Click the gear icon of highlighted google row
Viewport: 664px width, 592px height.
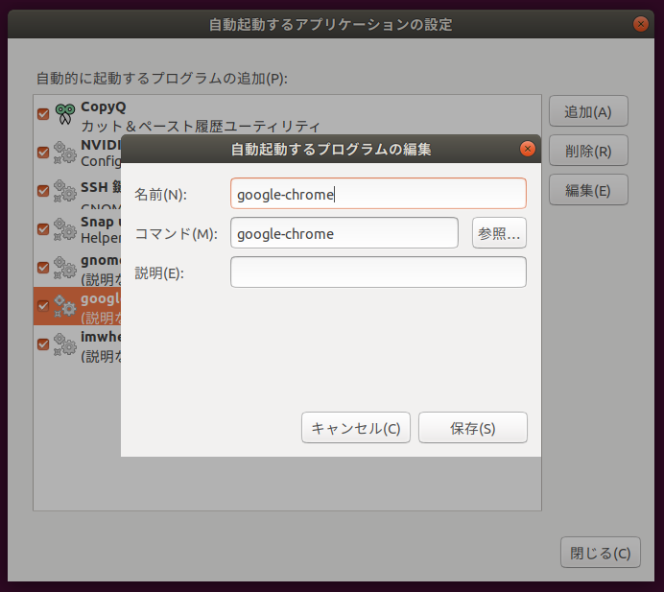(x=65, y=306)
